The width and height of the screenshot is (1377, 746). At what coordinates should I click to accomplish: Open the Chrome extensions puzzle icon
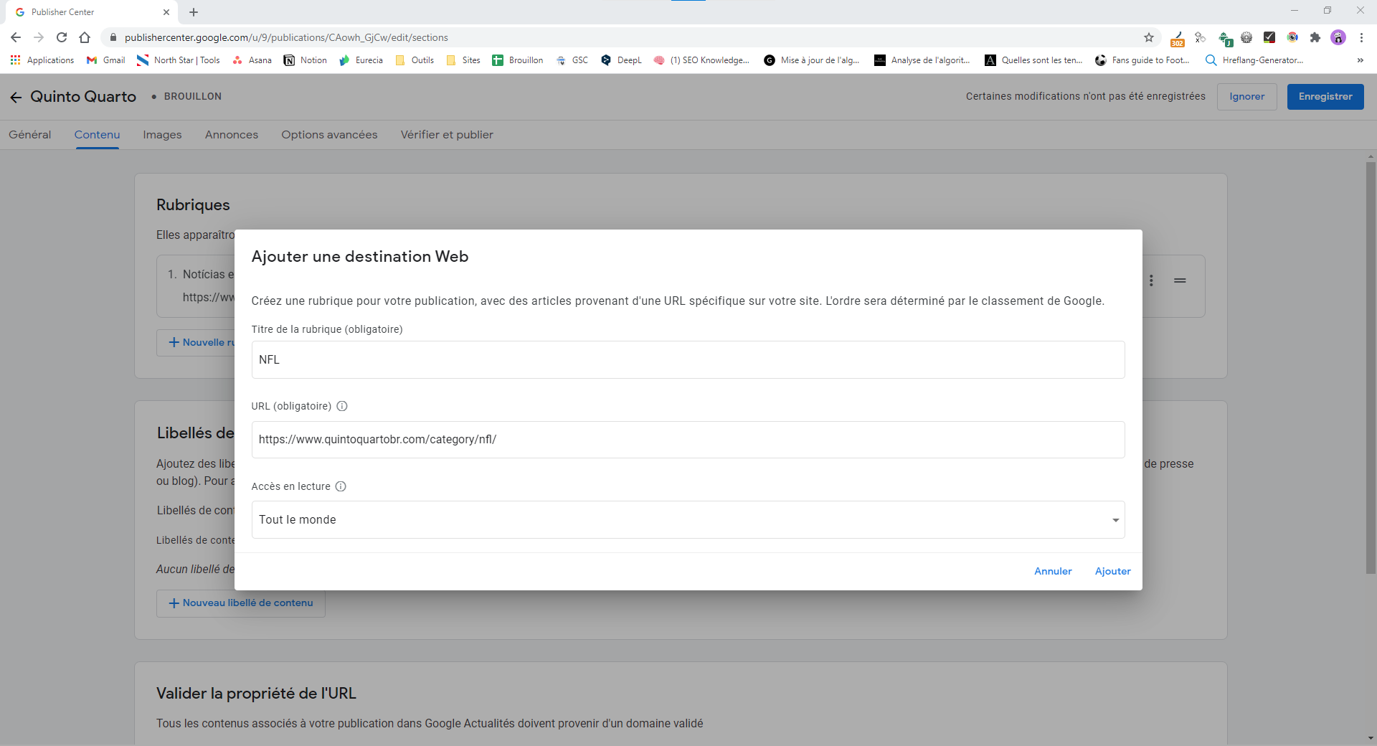[x=1315, y=37]
